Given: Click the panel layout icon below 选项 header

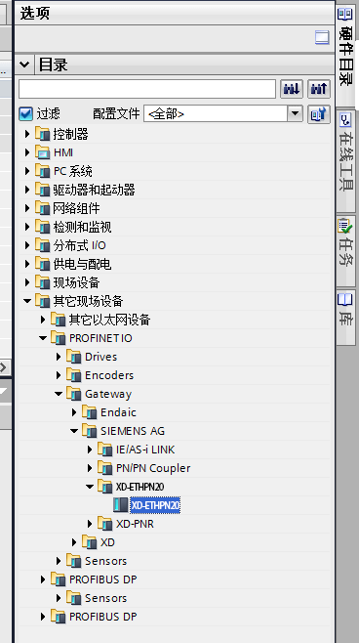Looking at the screenshot, I should point(322,38).
